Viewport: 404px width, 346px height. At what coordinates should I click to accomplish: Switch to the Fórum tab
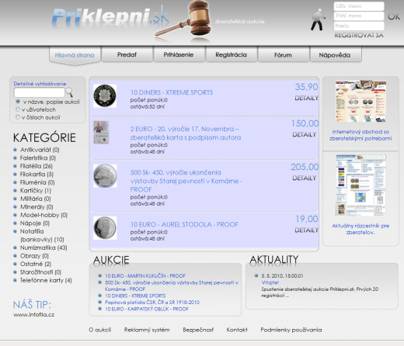click(283, 55)
